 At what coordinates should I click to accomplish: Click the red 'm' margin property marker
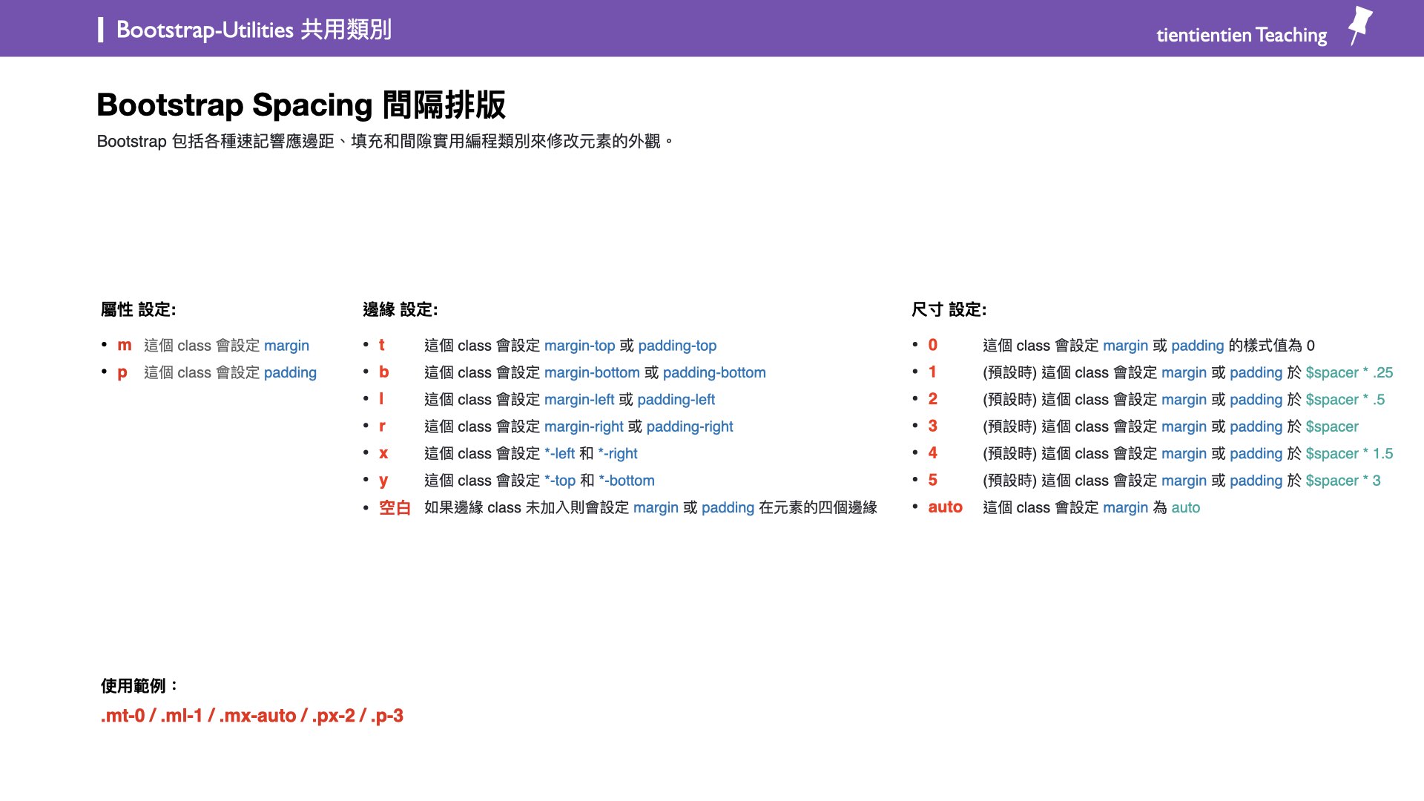124,345
